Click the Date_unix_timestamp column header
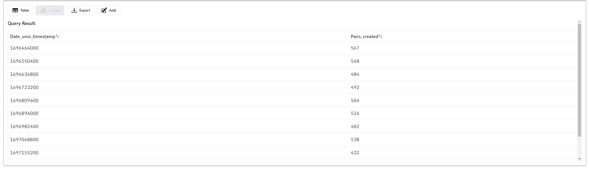Screen dimensions: 589x169 [33, 37]
